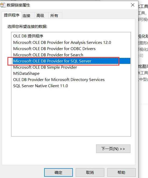Viewport: 148px width, 178px height.
Task: Select the 提供程序 tab
Action: [12, 15]
